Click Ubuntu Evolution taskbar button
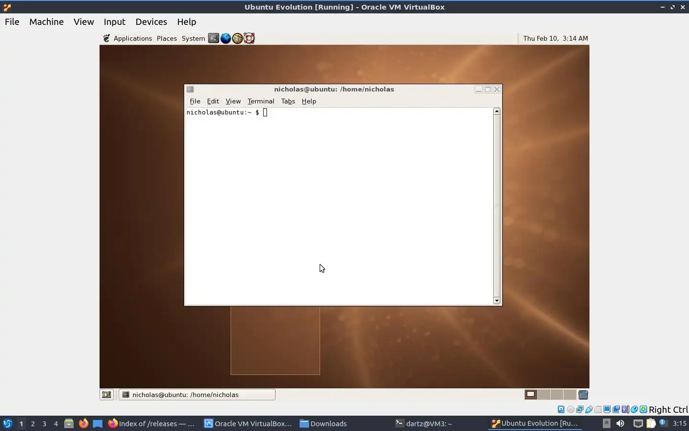 coord(535,423)
